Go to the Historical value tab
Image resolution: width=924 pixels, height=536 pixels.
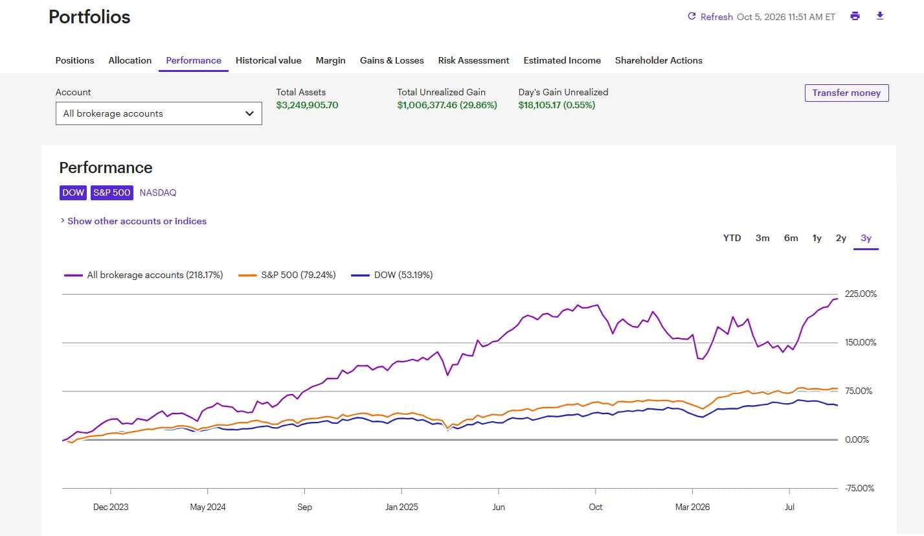coord(269,60)
